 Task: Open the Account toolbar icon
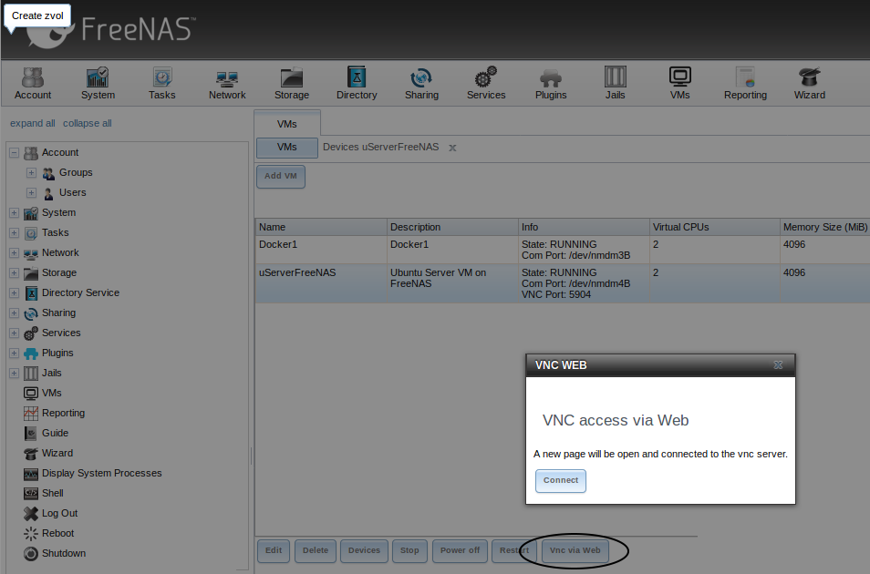(x=33, y=83)
